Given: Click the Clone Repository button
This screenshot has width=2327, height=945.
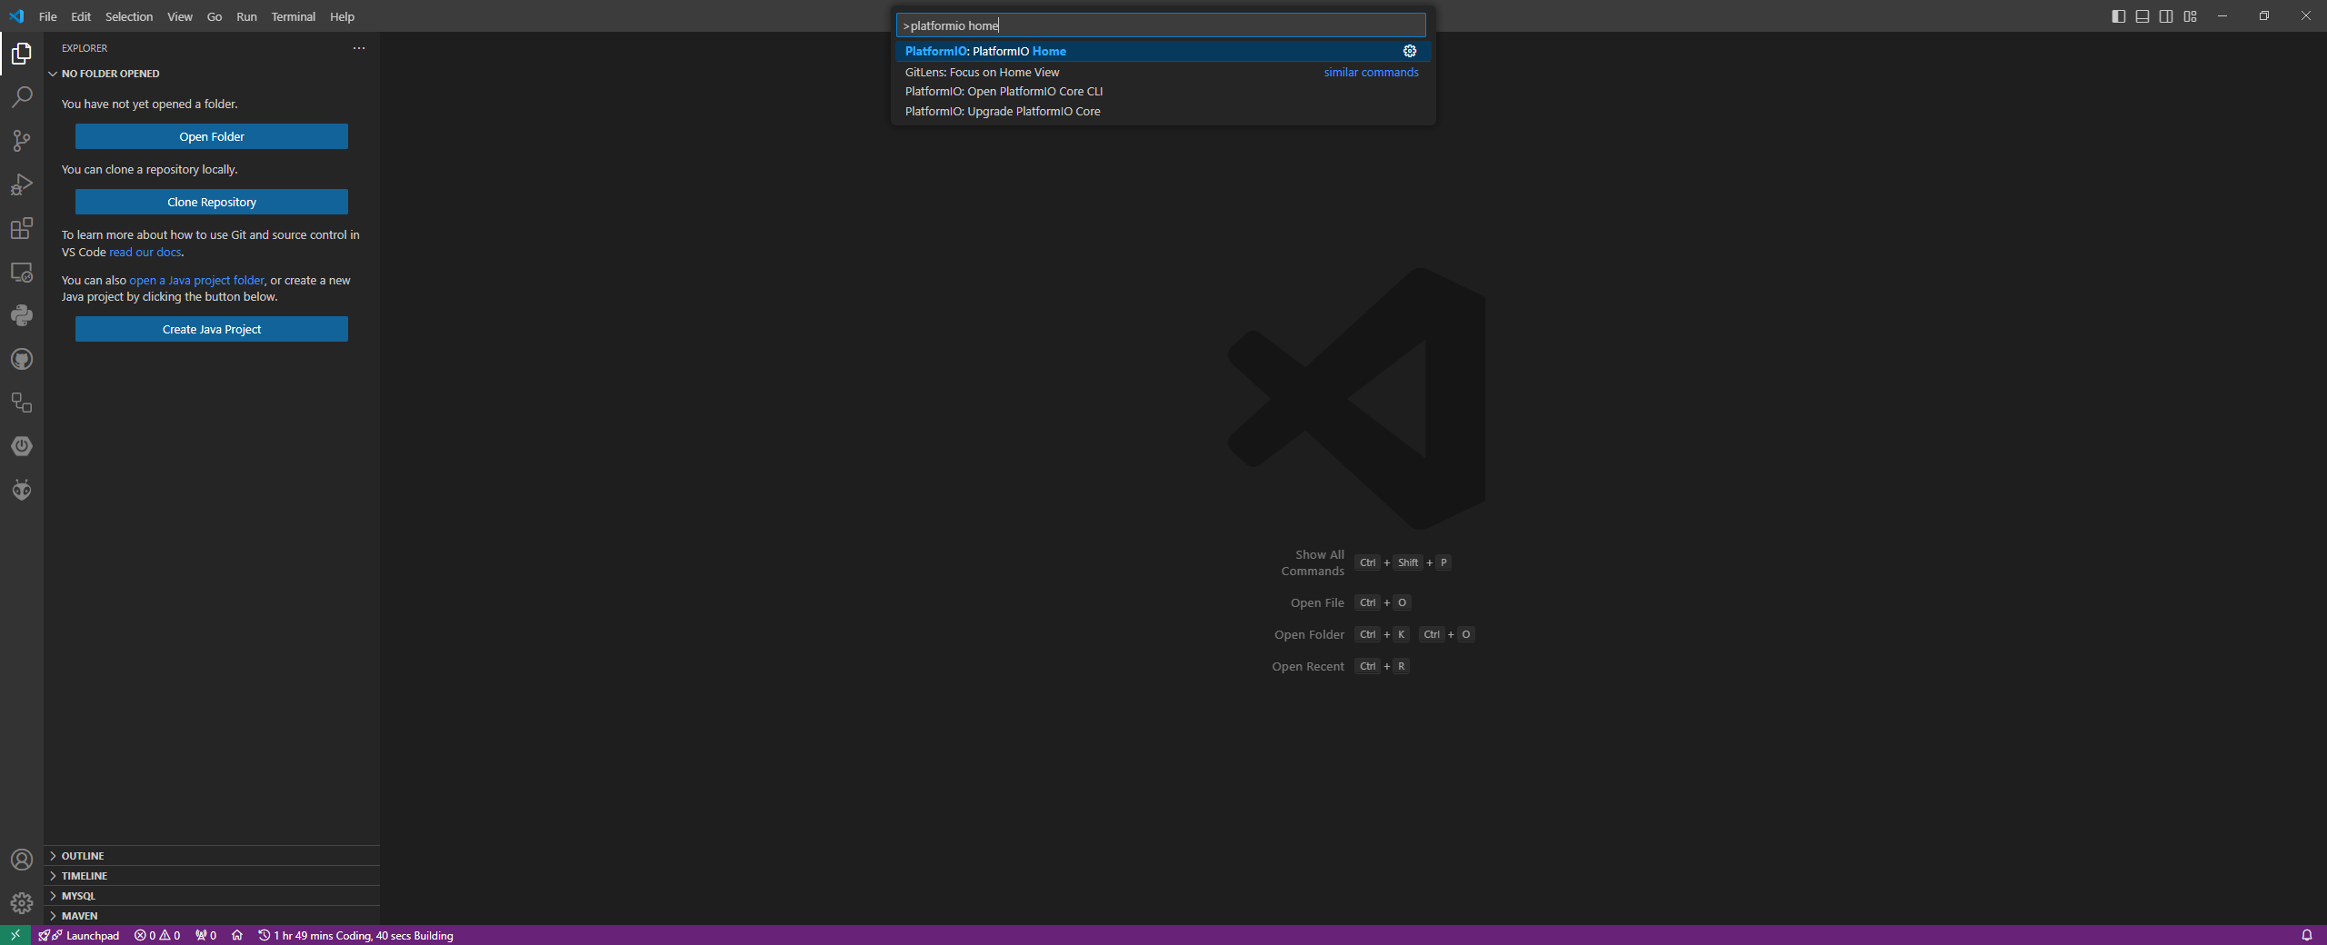Looking at the screenshot, I should [x=212, y=202].
